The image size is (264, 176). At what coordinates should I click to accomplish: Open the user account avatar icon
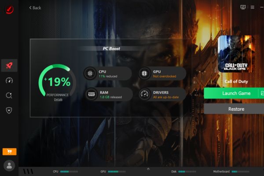(9, 166)
